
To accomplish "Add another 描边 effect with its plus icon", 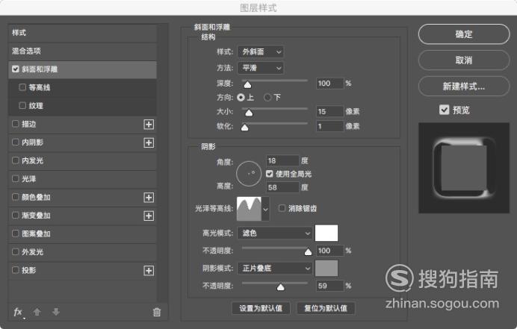I will (x=149, y=125).
